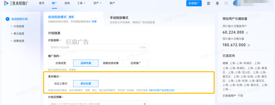This screenshot has width=275, height=105.
Task: Click the user avatar in top bar
Action: coord(235,3)
